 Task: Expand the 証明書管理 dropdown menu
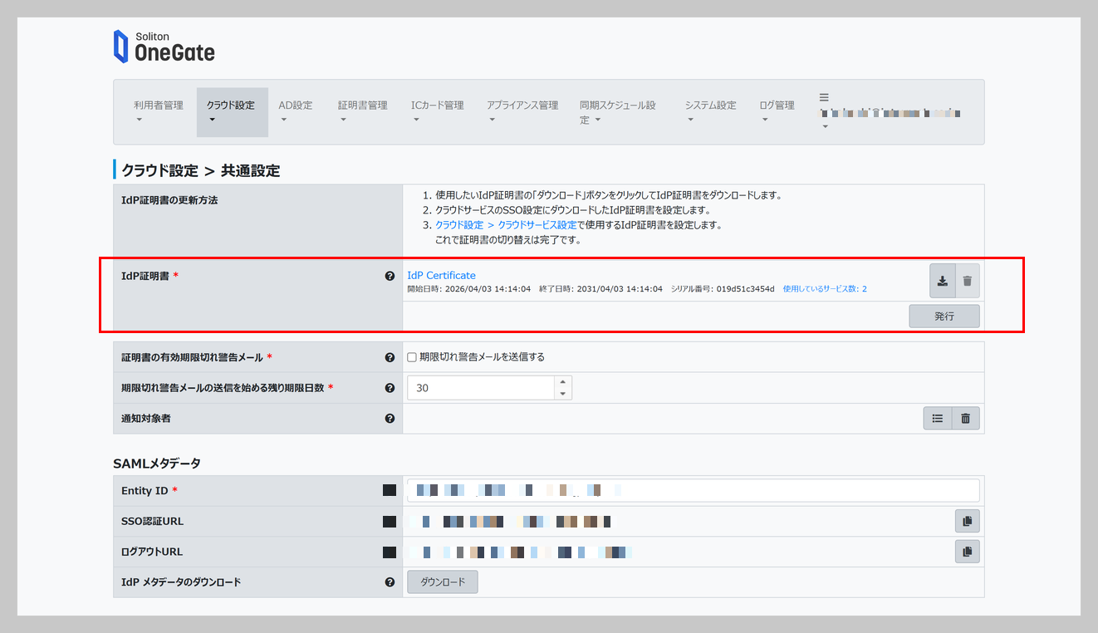point(363,112)
